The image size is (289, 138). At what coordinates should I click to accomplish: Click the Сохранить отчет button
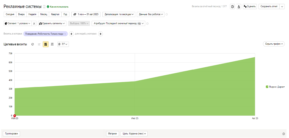point(269,6)
